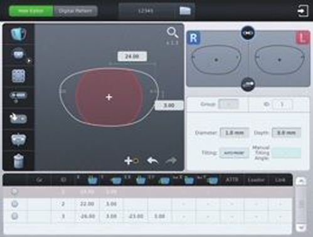Undo the last action
This screenshot has height=237, width=313.
[x=152, y=161]
